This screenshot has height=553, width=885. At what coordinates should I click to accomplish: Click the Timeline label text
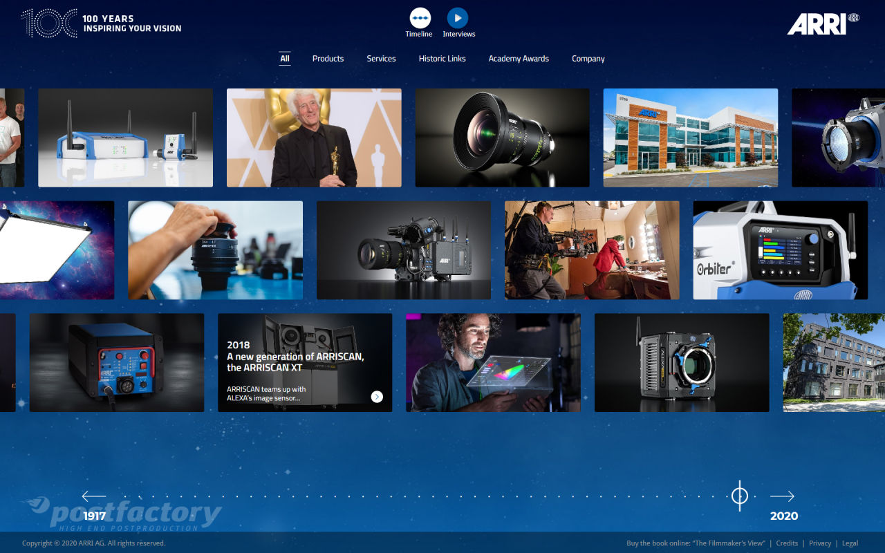pyautogui.click(x=419, y=34)
